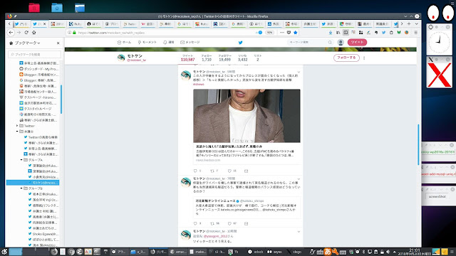Retweet the tweet with the man's photo
This screenshot has height=256, width=456.
coord(212,171)
